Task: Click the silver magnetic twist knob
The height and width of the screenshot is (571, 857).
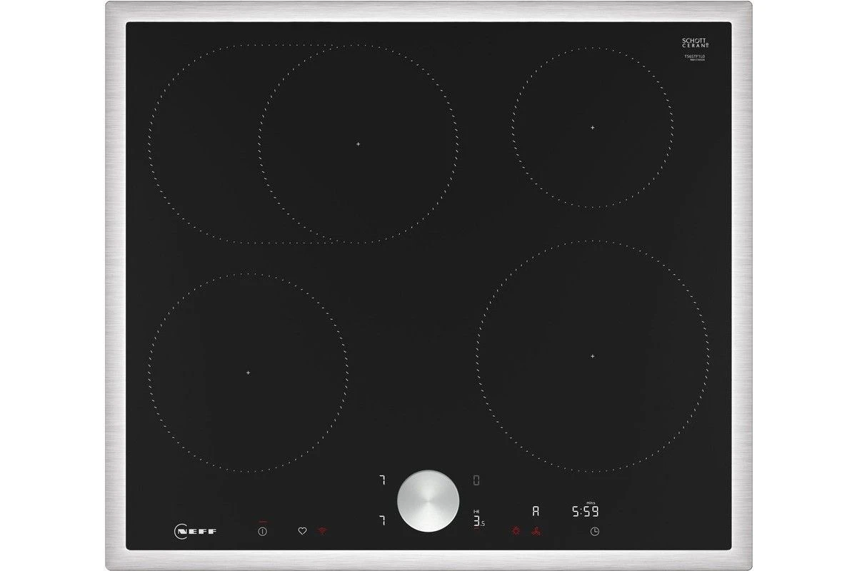Action: 428,500
